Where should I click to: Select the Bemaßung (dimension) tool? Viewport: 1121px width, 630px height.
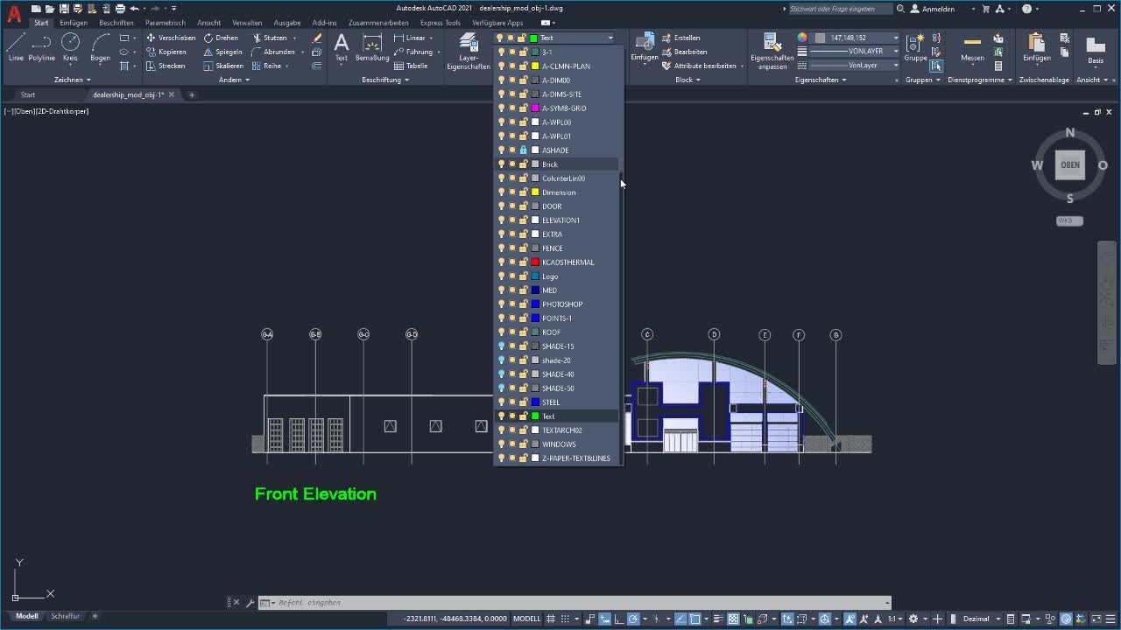tap(371, 48)
